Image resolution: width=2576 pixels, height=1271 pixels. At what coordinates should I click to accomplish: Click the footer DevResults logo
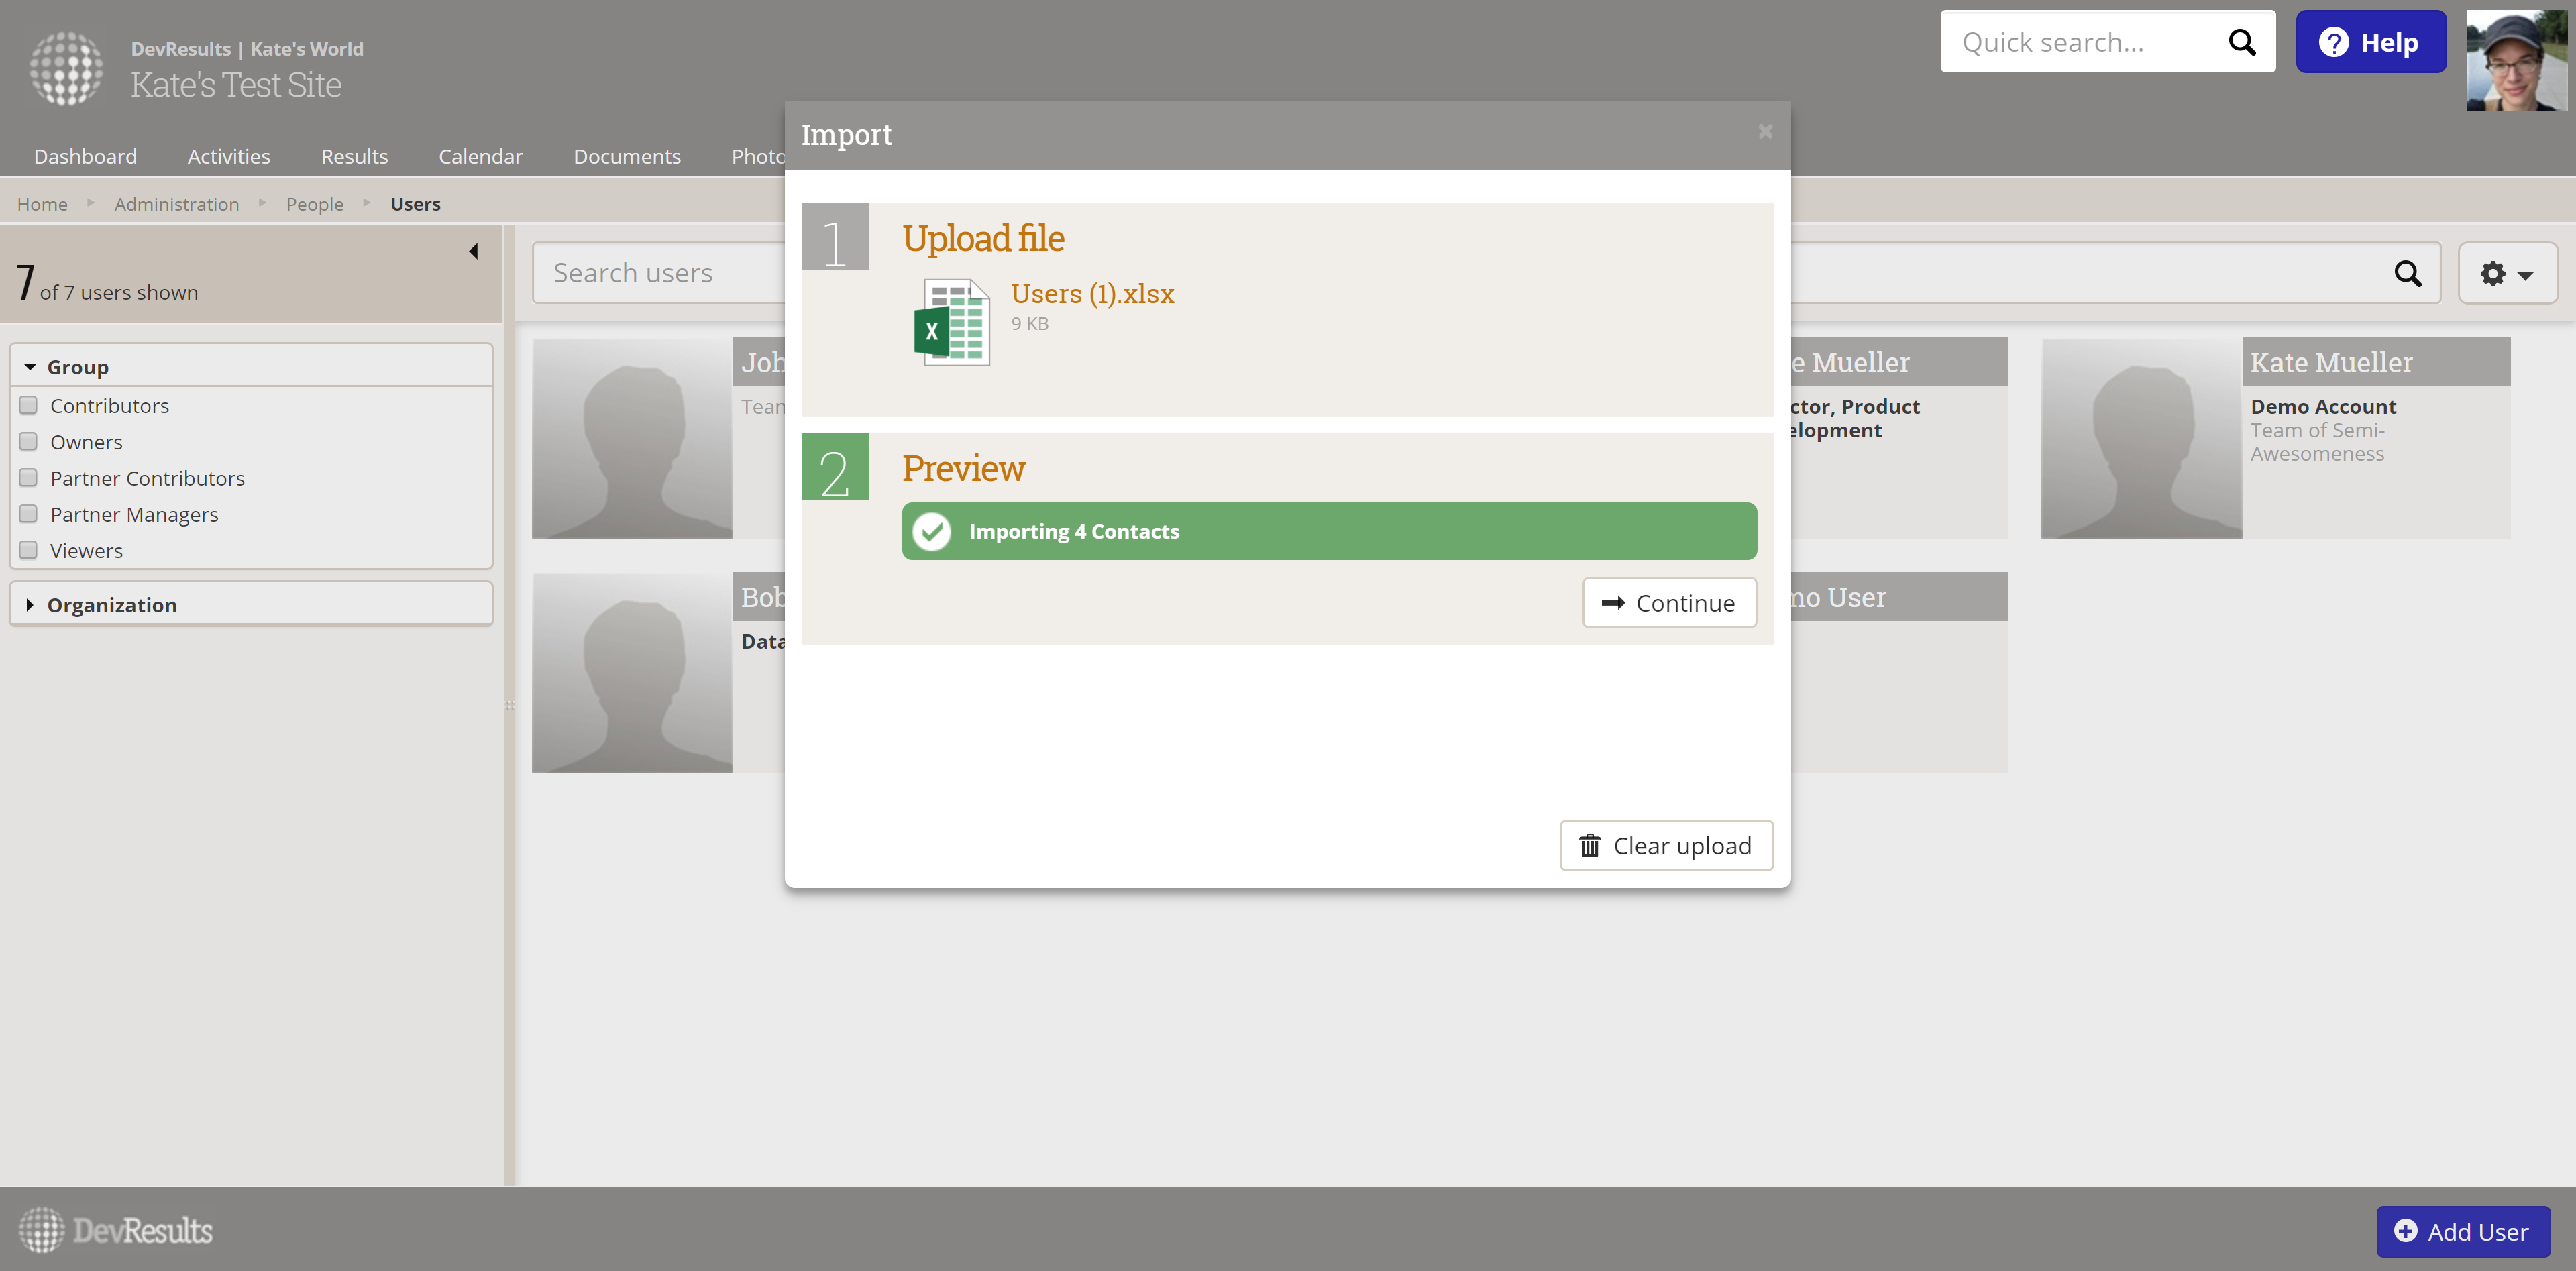point(116,1230)
